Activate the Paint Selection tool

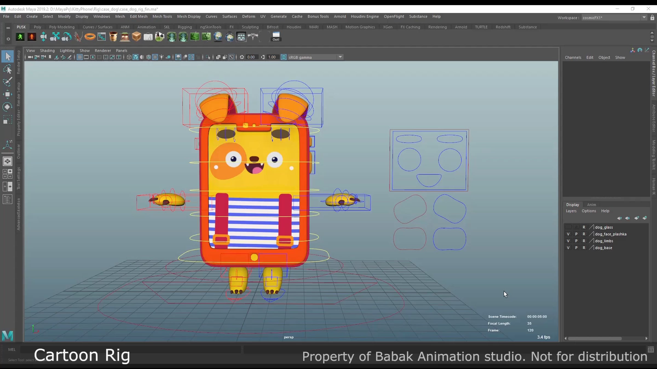(x=7, y=81)
